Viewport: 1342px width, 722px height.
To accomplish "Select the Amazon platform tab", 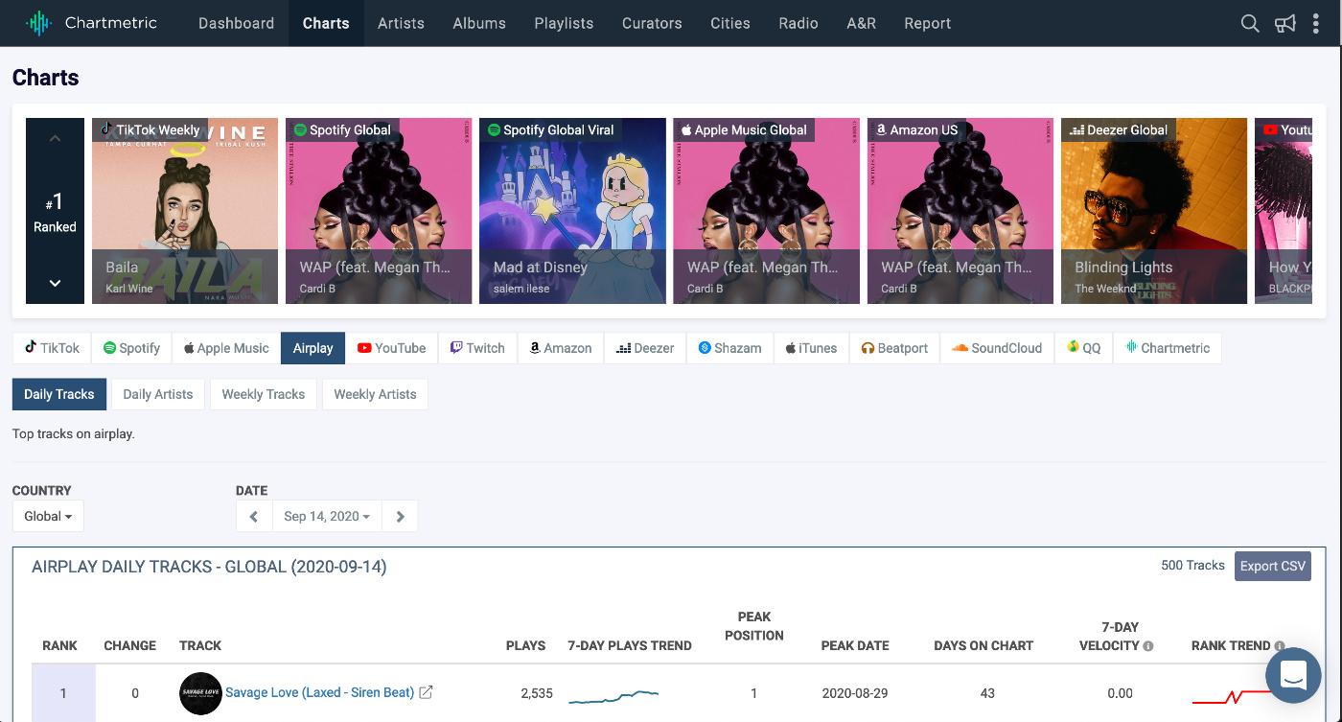I will click(561, 348).
